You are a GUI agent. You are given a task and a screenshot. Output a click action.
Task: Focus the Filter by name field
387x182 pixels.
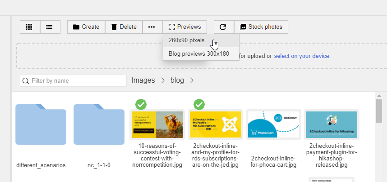pos(78,80)
